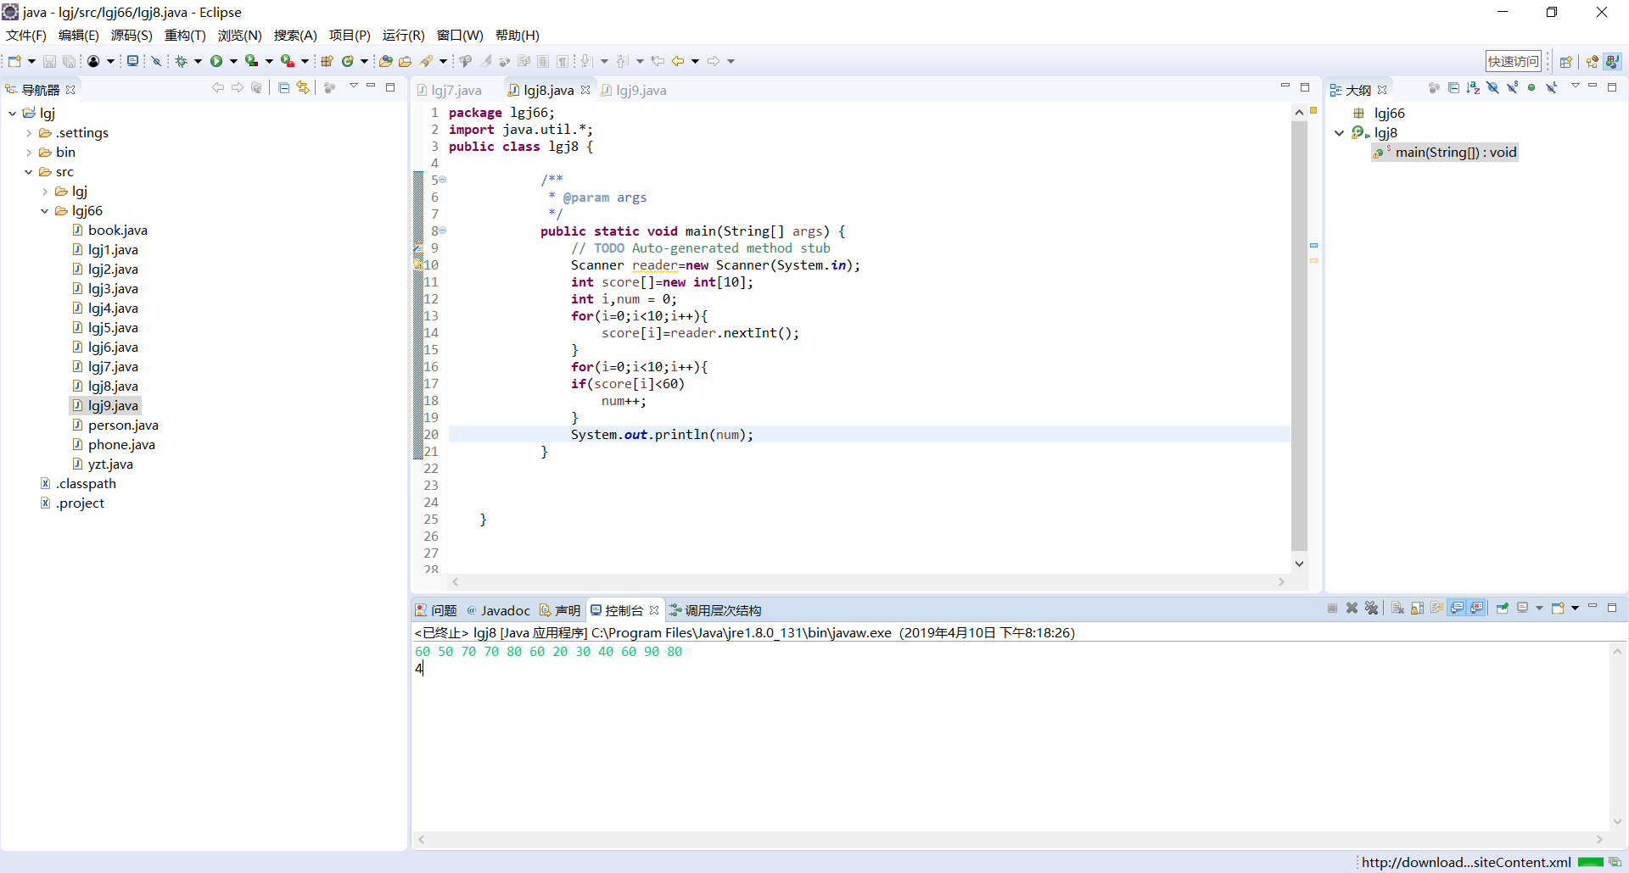Toggle alphabetical sort in outline panel
This screenshot has width=1629, height=873.
[x=1473, y=88]
